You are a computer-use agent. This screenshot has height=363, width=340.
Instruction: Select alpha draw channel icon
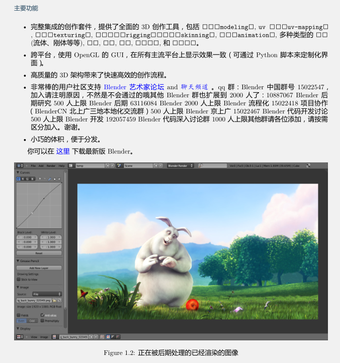pyautogui.click(x=113, y=337)
